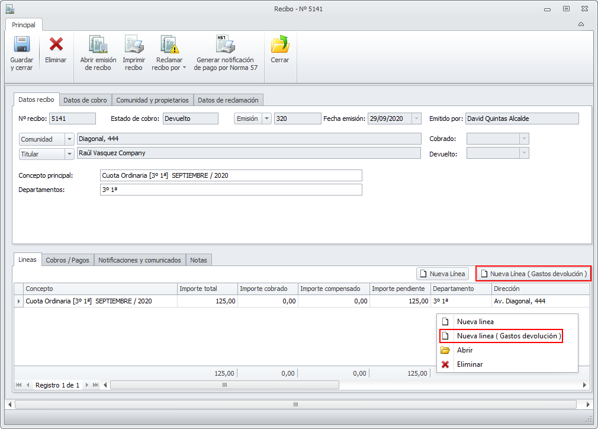Sort by Importe pendiente column header

tap(400, 289)
